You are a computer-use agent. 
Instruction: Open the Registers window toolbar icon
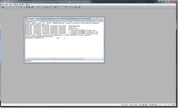click(x=50, y=7)
